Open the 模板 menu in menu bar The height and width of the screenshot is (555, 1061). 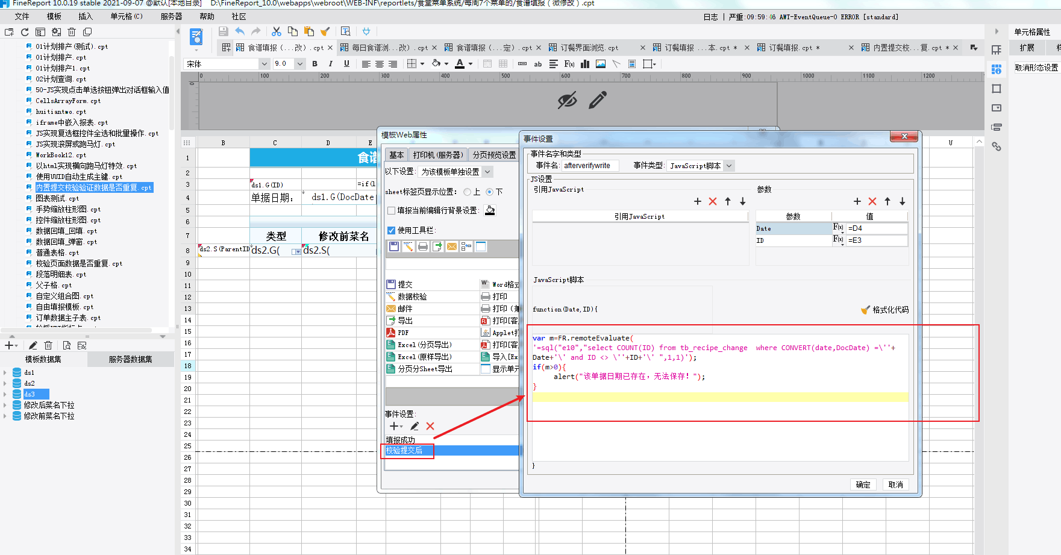(x=54, y=16)
